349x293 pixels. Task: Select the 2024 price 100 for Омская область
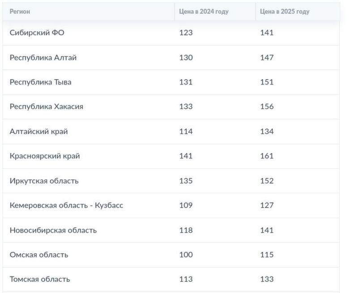point(186,255)
